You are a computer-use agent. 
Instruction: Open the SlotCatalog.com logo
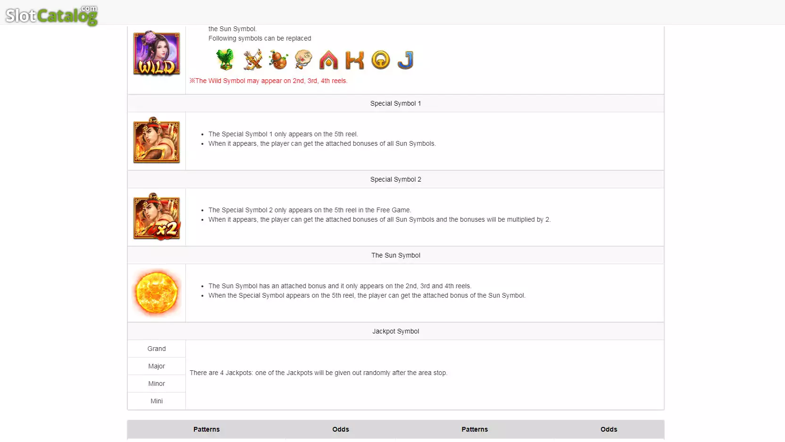click(x=51, y=15)
